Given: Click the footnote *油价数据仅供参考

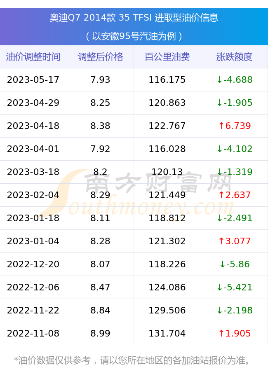Looking at the screenshot, I should [52, 360].
